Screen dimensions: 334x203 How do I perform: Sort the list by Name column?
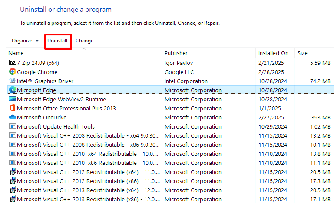(x=16, y=53)
